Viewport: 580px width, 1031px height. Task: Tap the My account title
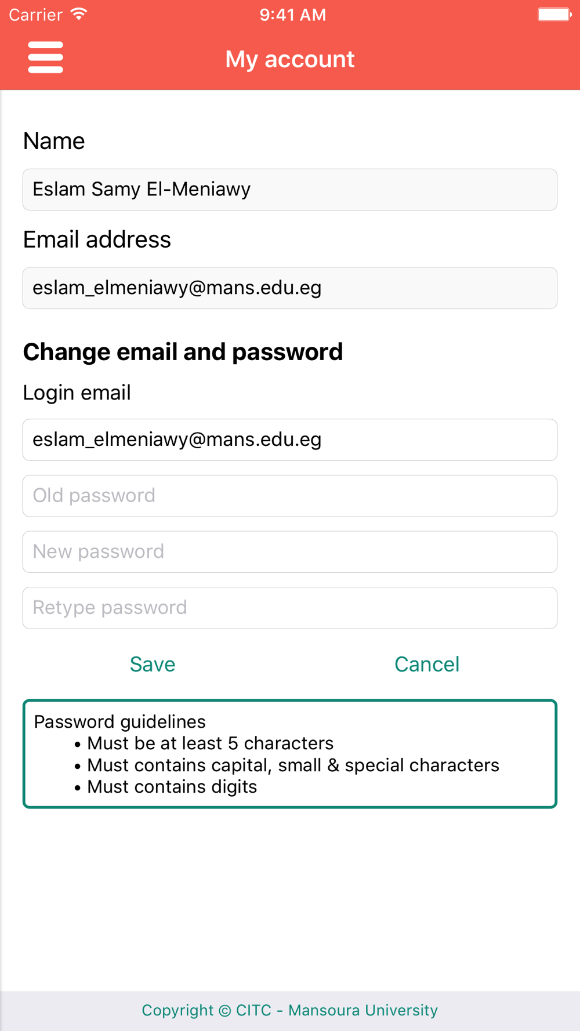[290, 59]
